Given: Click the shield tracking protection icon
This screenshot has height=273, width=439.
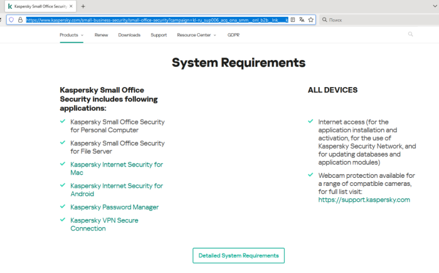Looking at the screenshot, I should pos(11,20).
